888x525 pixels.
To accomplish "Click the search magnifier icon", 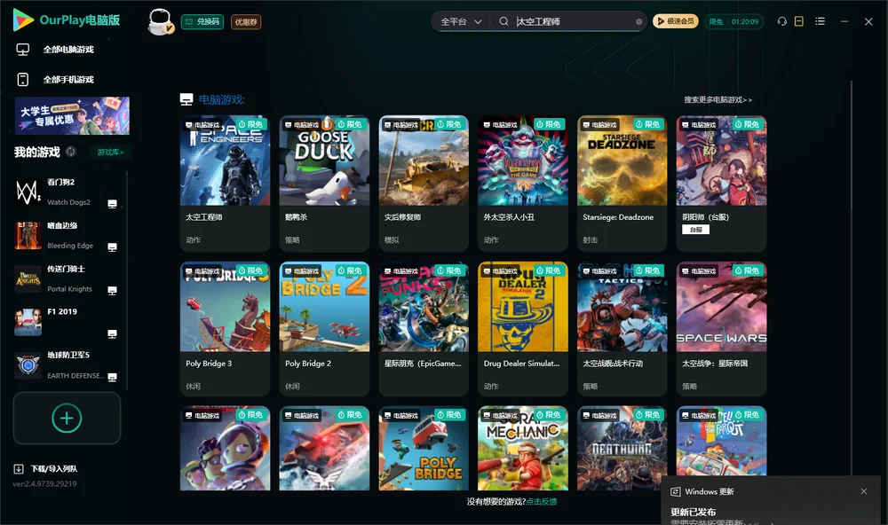I will point(503,21).
